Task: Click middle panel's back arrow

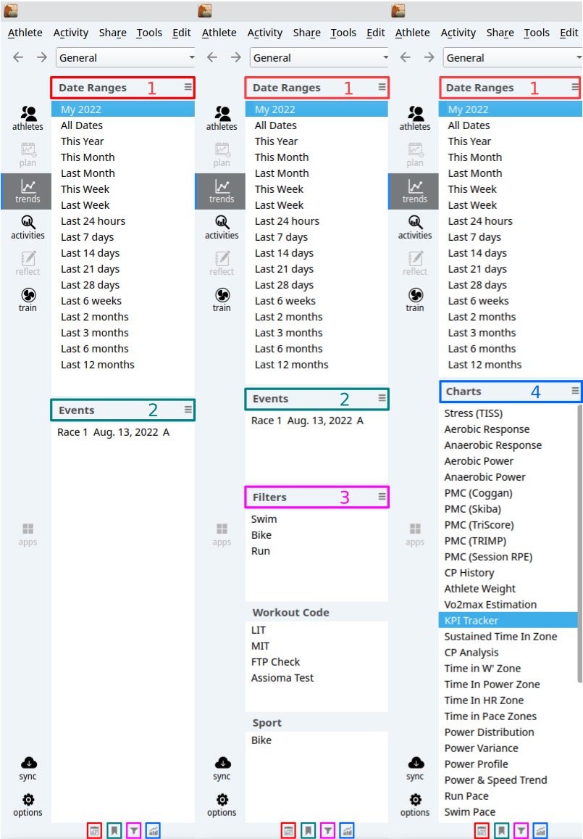Action: pos(212,57)
